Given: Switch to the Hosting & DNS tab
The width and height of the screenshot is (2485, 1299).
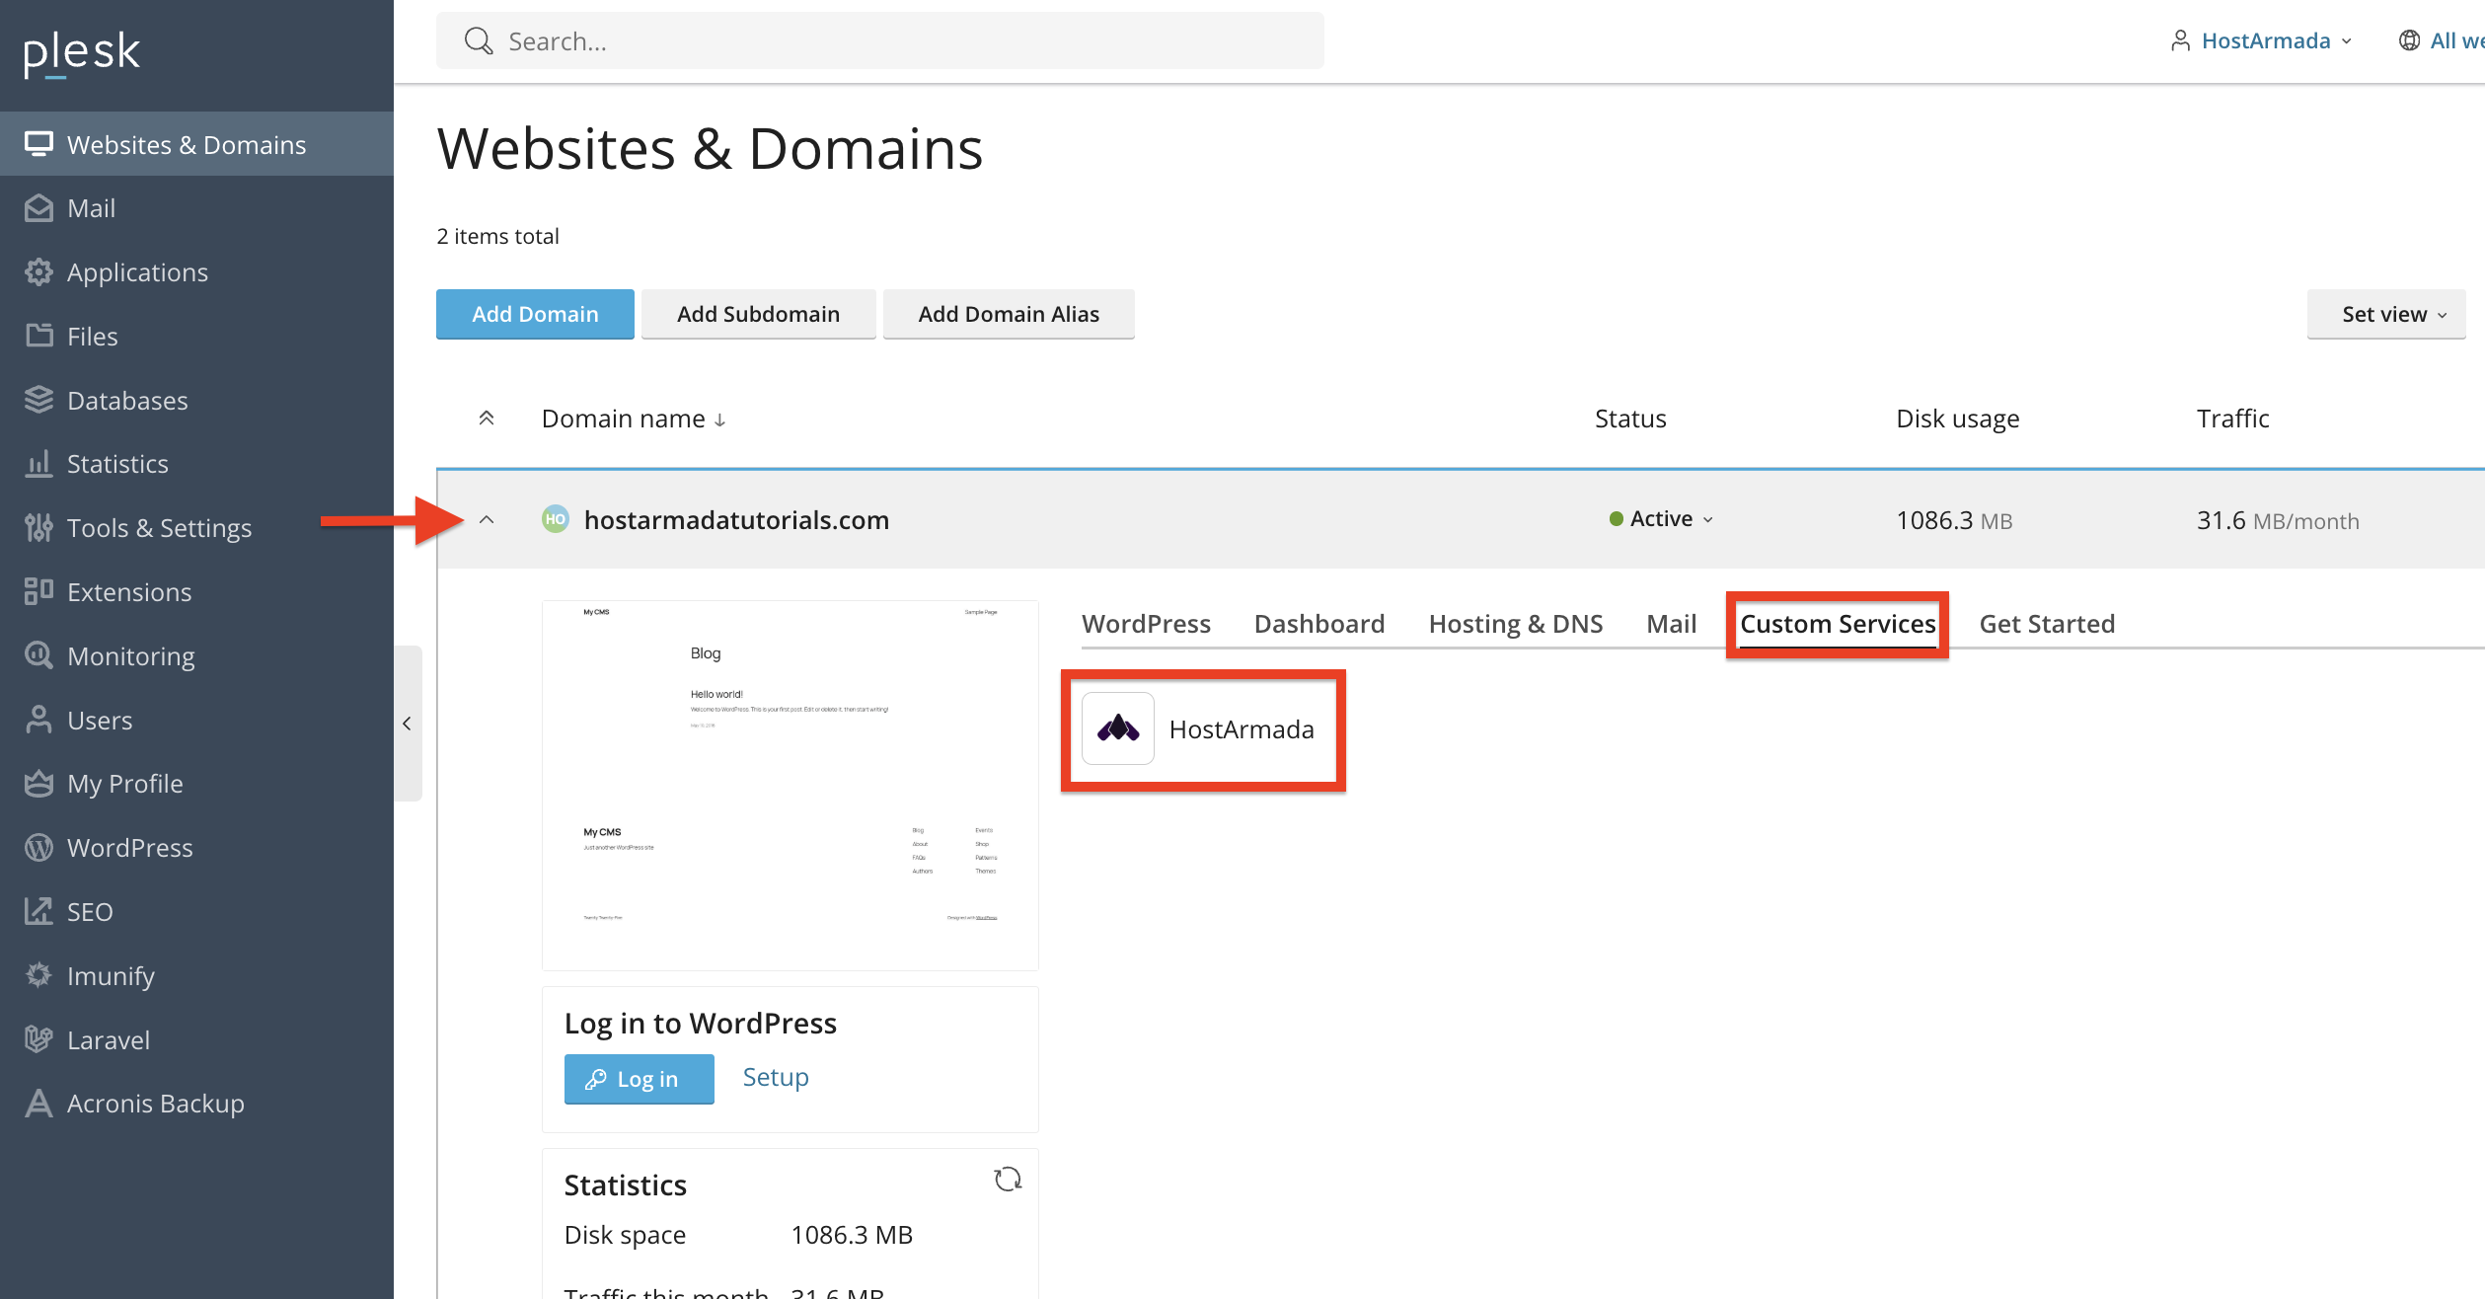Looking at the screenshot, I should pyautogui.click(x=1516, y=624).
